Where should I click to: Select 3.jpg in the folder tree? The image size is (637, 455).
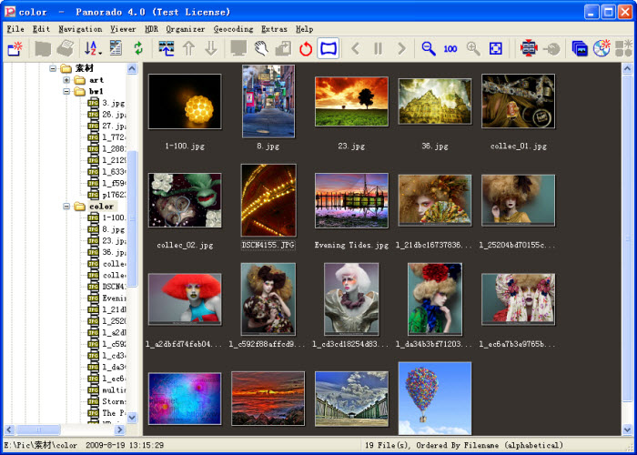113,103
